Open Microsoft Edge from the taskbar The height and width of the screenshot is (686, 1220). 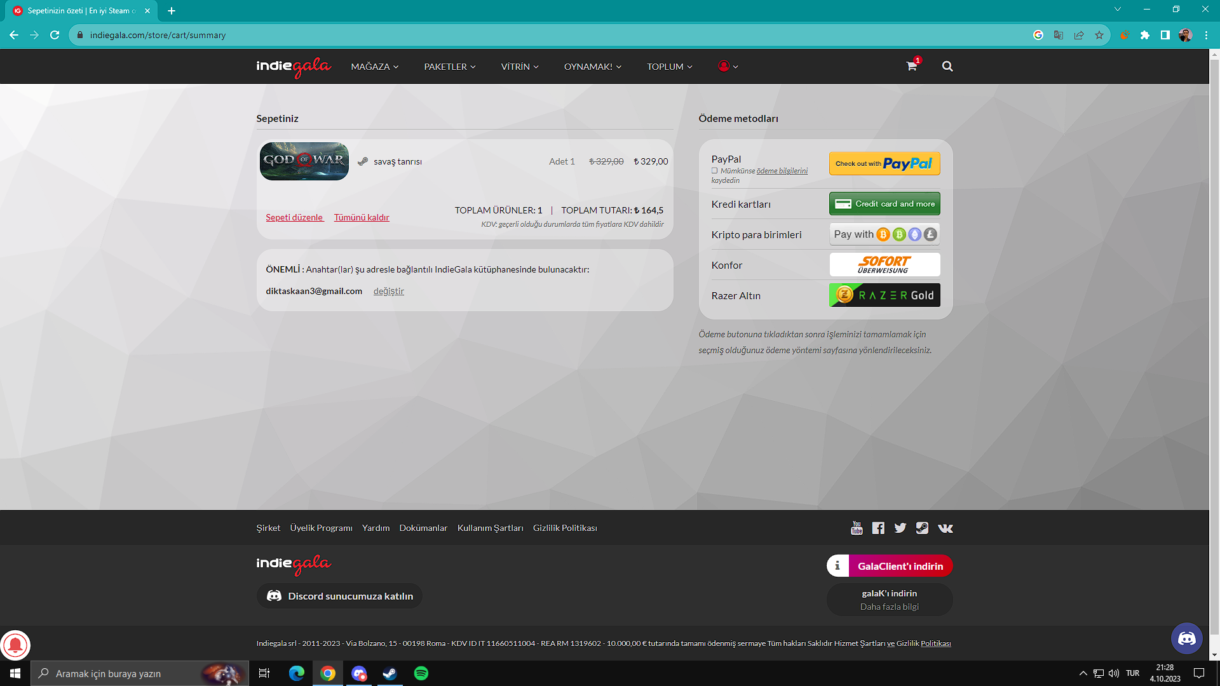click(x=296, y=673)
